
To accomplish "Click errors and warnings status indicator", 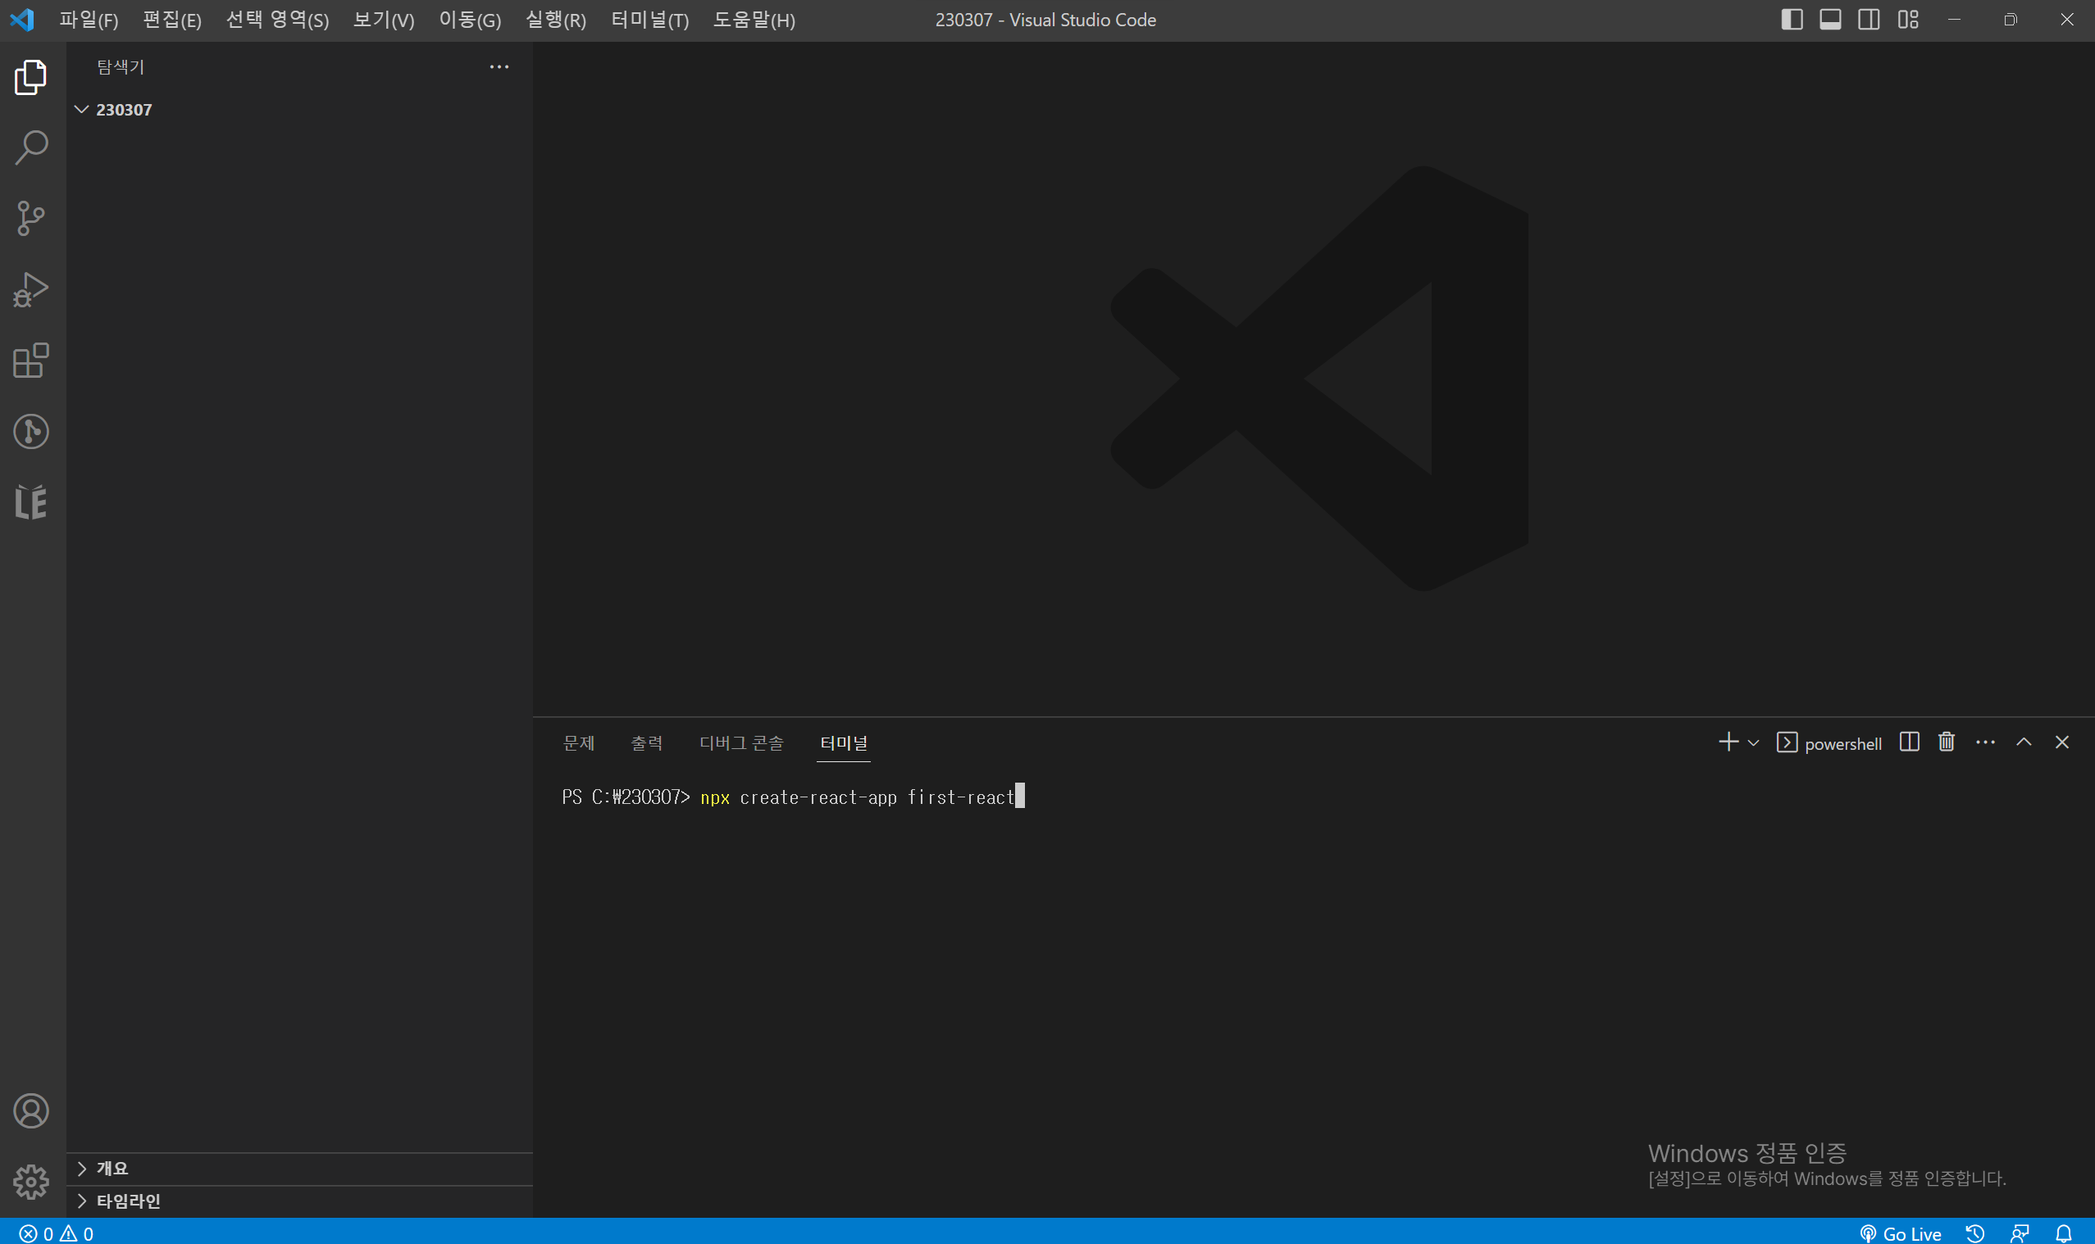I will tap(57, 1233).
